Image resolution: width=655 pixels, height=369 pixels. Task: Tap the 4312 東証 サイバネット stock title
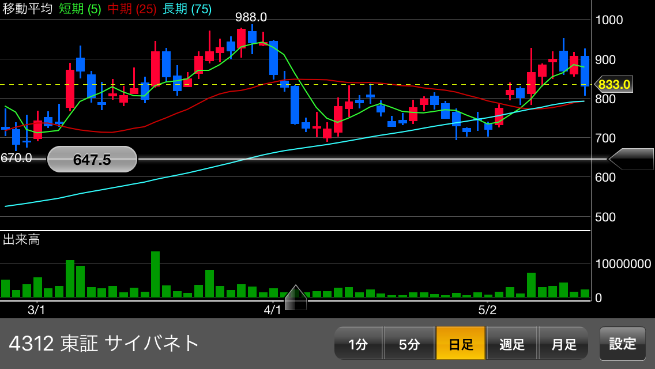pyautogui.click(x=104, y=343)
